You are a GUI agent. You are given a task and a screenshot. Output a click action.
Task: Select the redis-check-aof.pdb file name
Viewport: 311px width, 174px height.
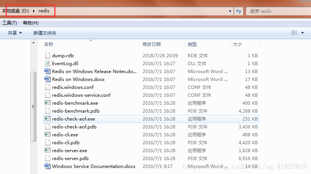click(x=74, y=127)
